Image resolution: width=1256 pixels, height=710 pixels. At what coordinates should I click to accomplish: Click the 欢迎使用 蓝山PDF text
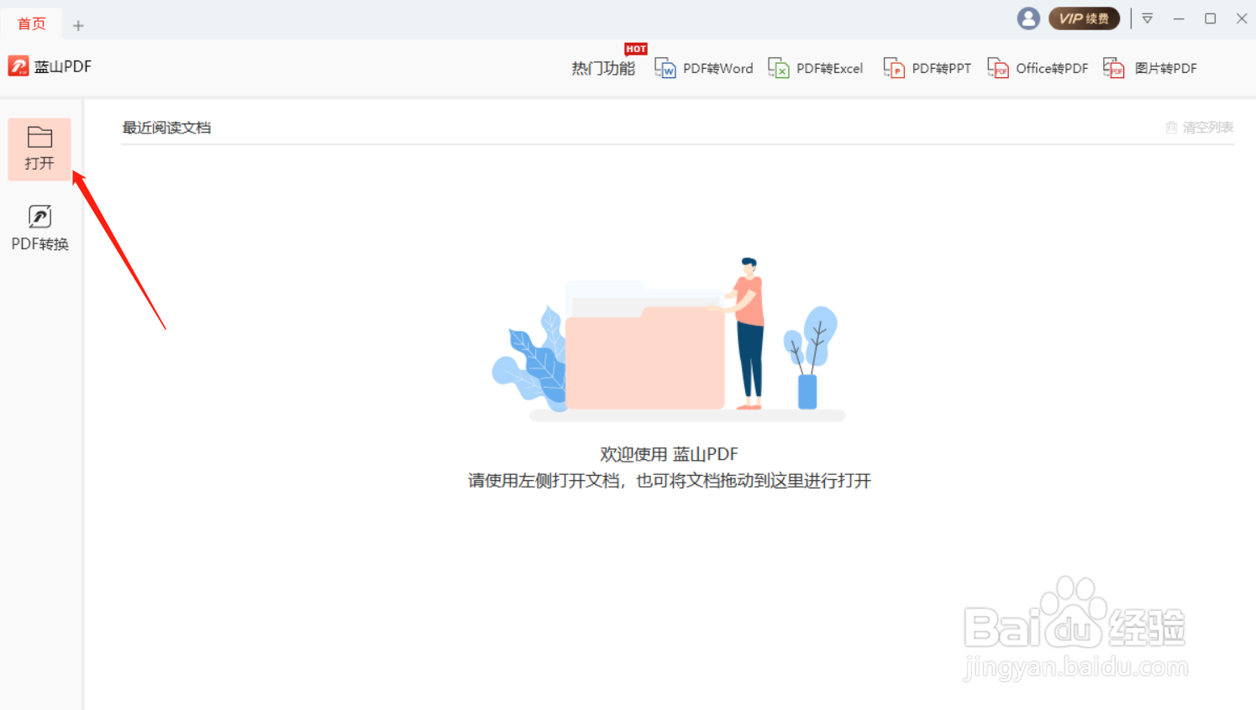(x=669, y=454)
